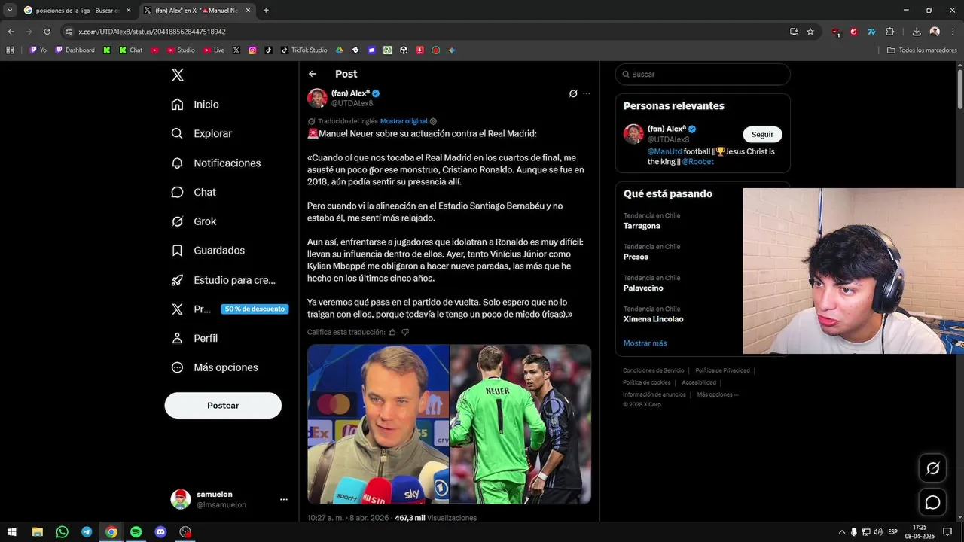Image resolution: width=964 pixels, height=542 pixels.
Task: Open the Windows Start menu
Action: point(12,532)
